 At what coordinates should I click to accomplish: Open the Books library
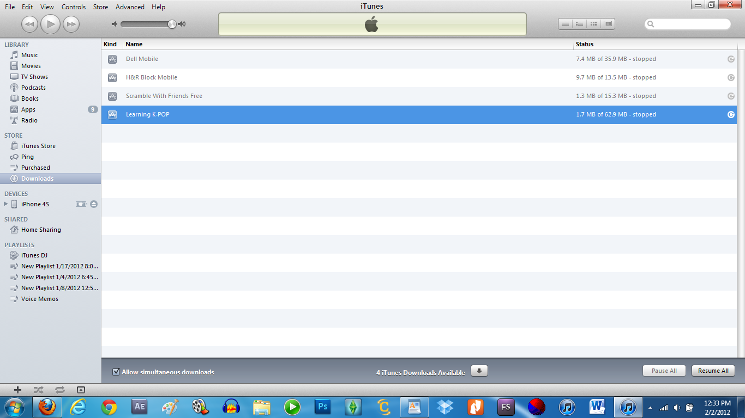pos(29,99)
